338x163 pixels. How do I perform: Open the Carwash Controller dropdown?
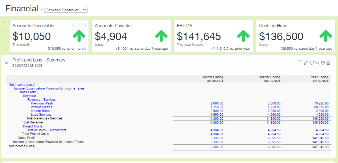coord(66,10)
